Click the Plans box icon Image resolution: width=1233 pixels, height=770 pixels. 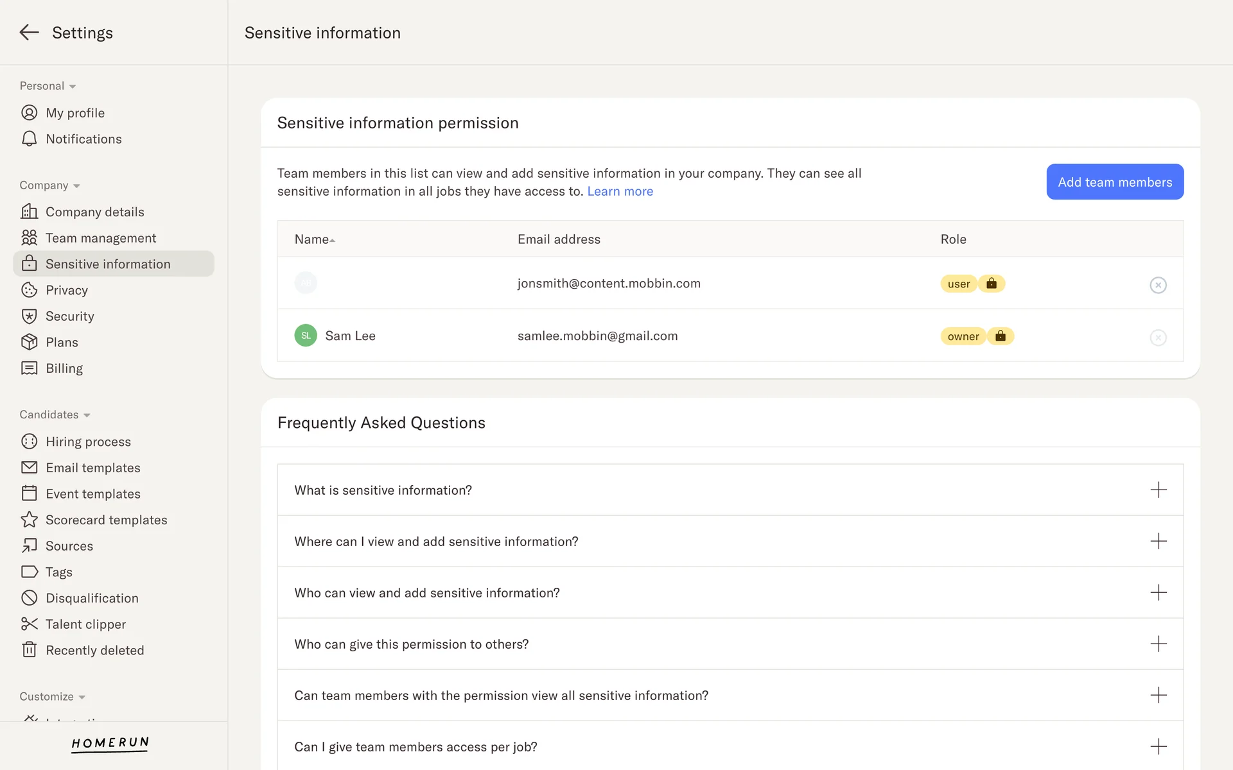coord(29,342)
